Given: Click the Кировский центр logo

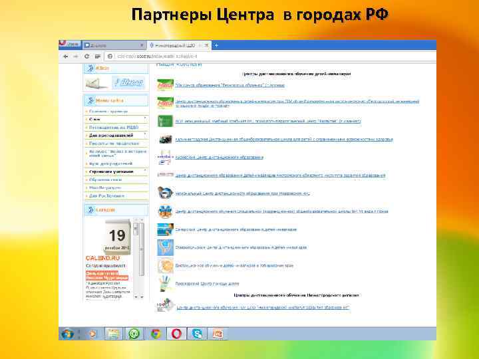Looking at the screenshot, I should coord(165,157).
